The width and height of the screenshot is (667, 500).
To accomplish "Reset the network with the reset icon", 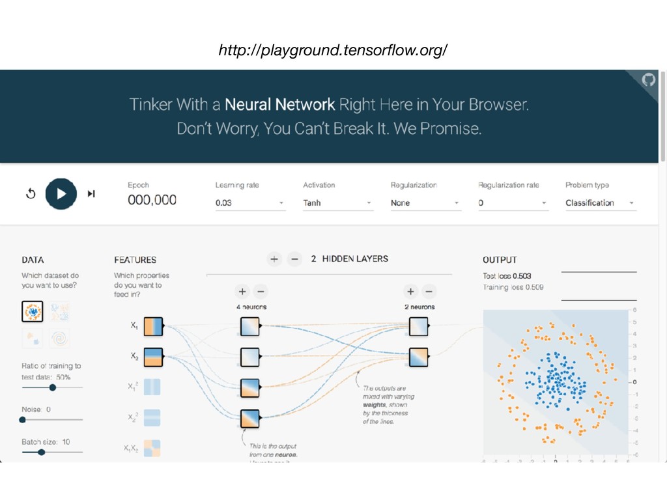I will 31,194.
